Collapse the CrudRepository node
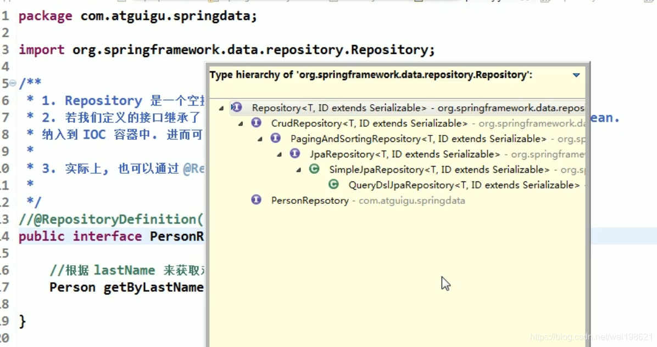The width and height of the screenshot is (657, 347). [241, 124]
